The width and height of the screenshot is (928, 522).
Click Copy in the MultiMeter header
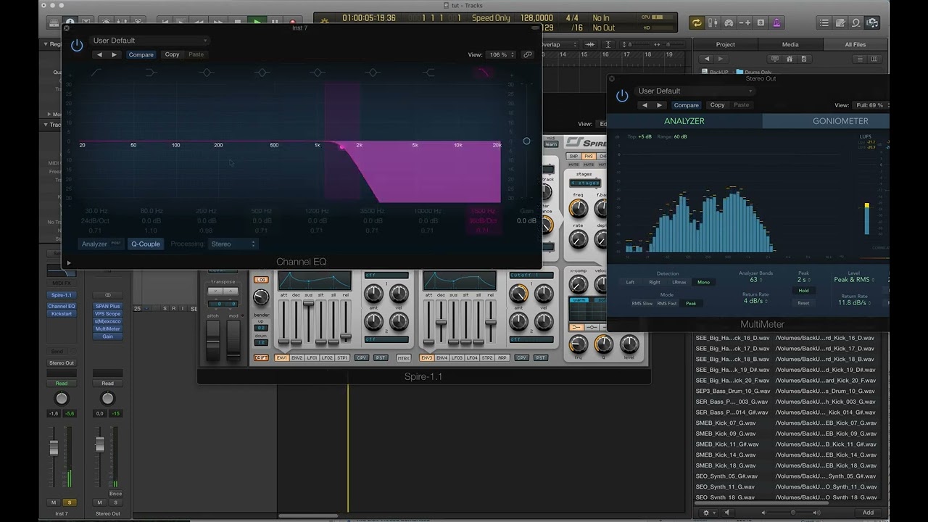tap(717, 105)
